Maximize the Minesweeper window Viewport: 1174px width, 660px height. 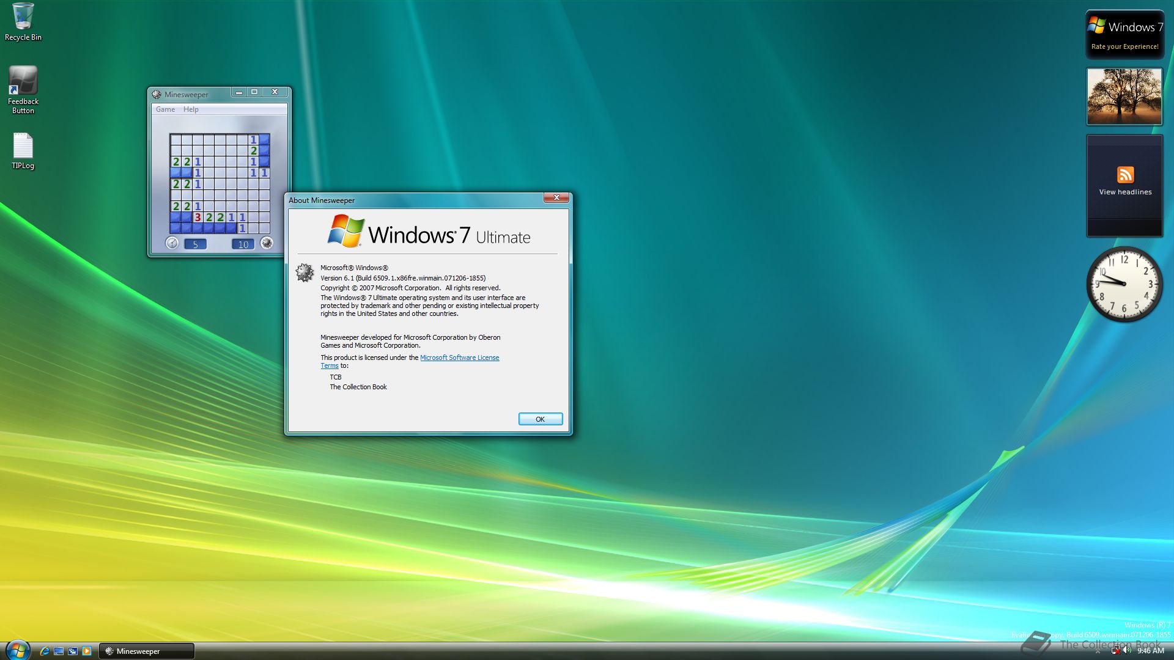coord(254,92)
